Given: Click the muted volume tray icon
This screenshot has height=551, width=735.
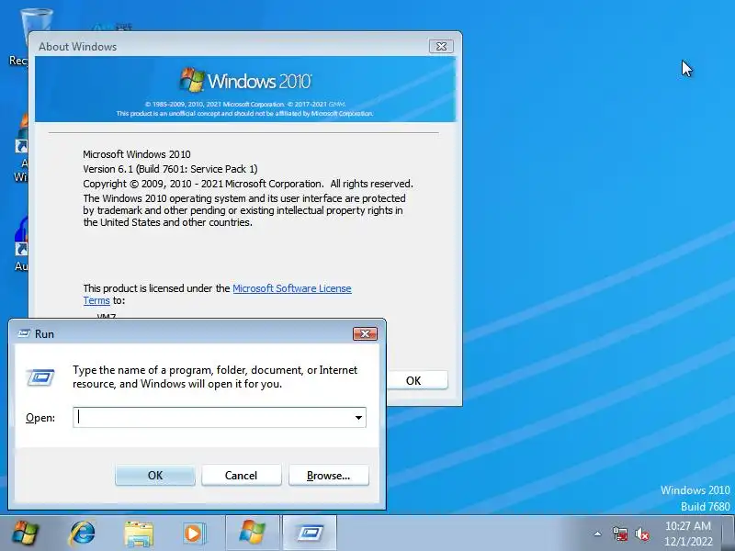Looking at the screenshot, I should [x=642, y=534].
